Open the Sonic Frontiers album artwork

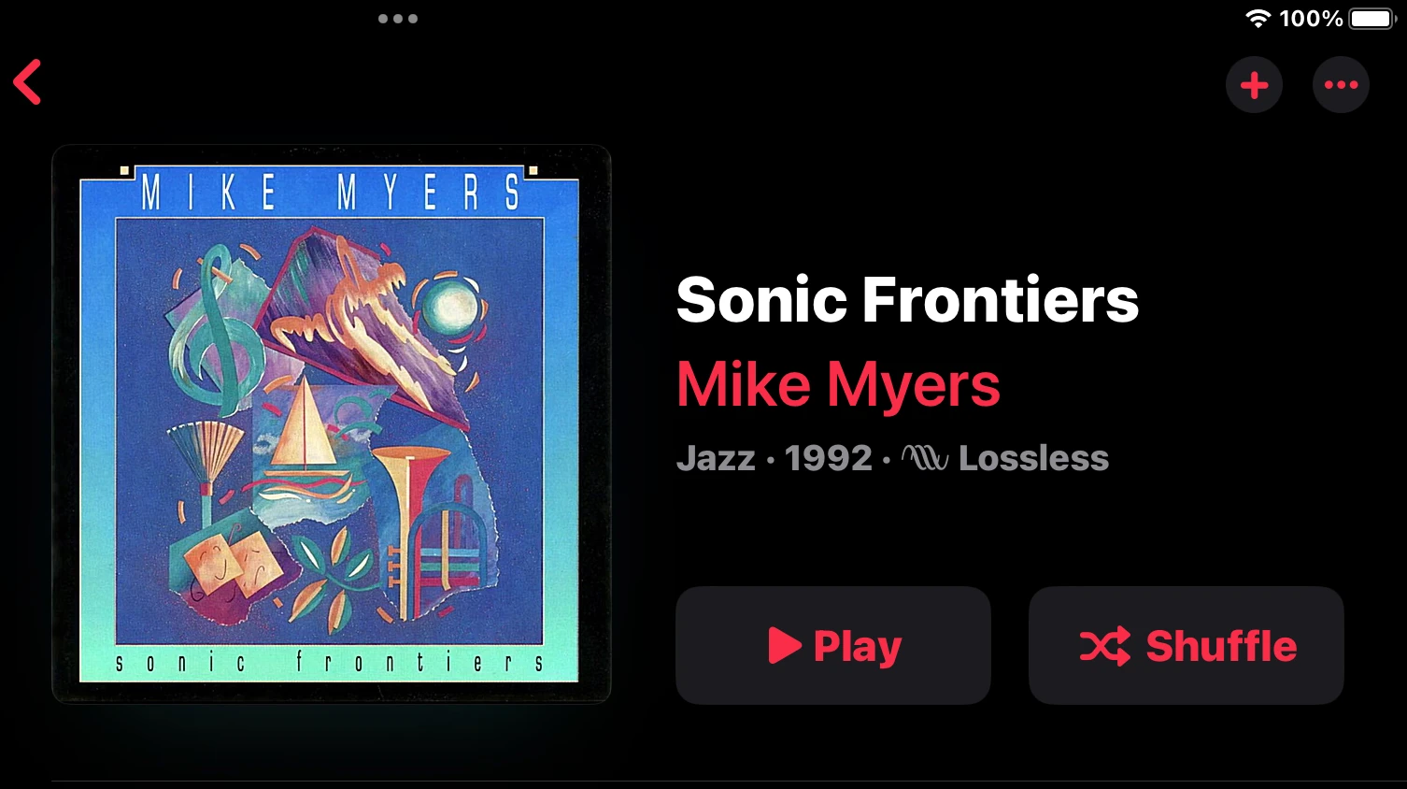click(x=332, y=423)
